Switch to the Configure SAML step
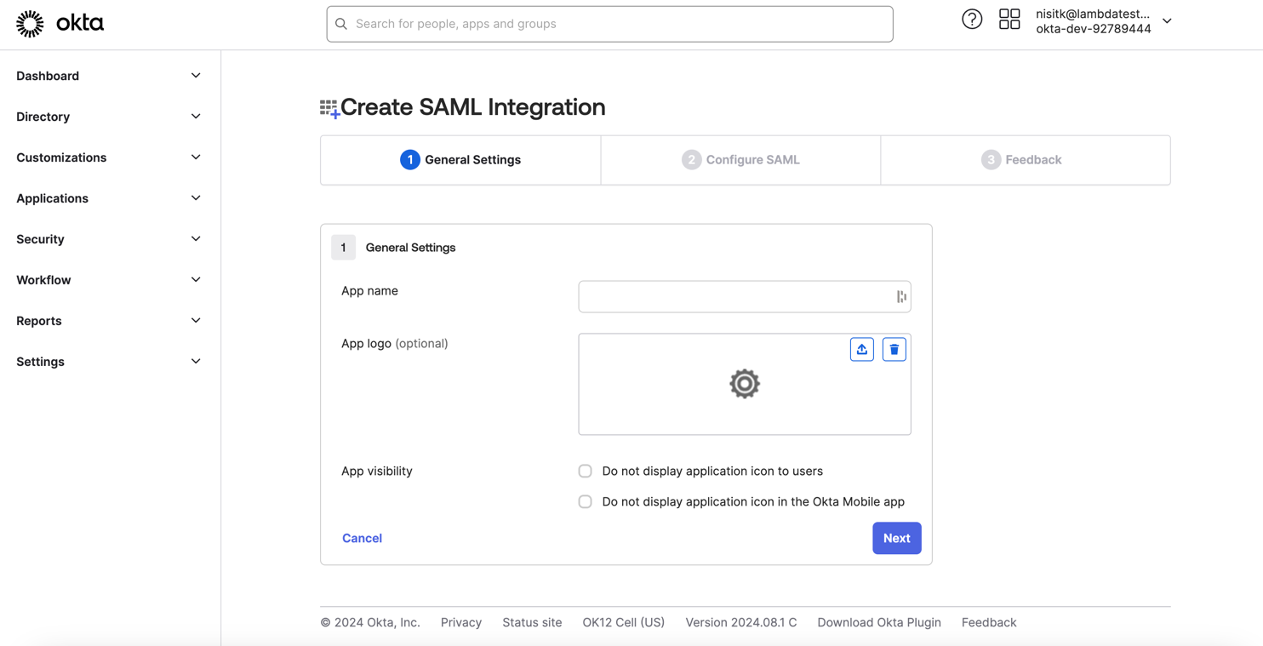This screenshot has width=1263, height=646. tap(740, 159)
